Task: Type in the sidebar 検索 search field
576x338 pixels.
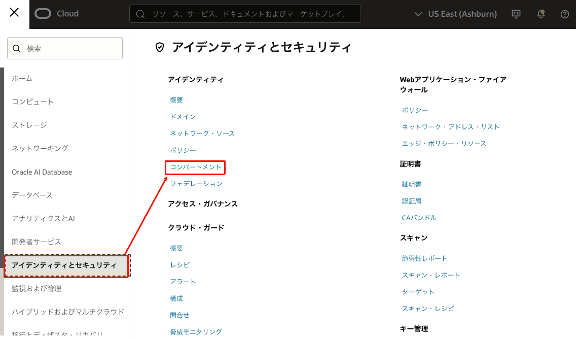Action: pos(71,49)
